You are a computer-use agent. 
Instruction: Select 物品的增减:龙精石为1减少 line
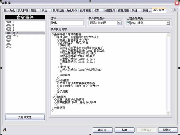(77, 56)
